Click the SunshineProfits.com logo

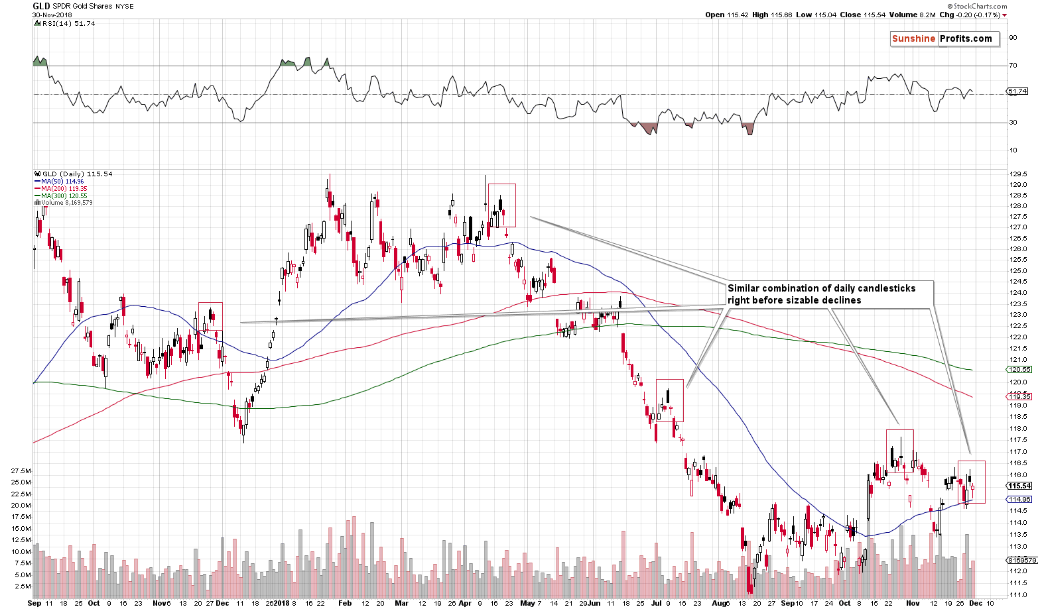(944, 38)
